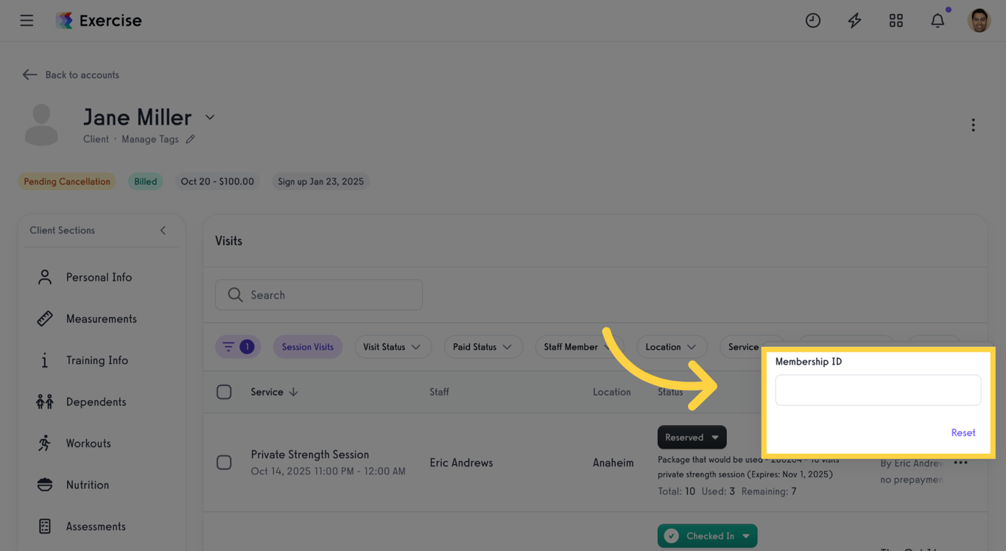This screenshot has height=551, width=1006.
Task: Click the quick actions lightning bolt icon
Action: 854,20
